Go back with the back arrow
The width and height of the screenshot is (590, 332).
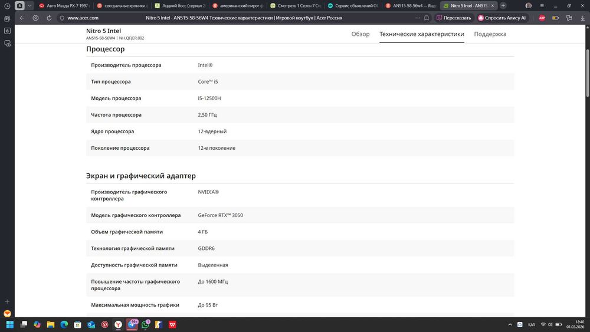point(22,18)
